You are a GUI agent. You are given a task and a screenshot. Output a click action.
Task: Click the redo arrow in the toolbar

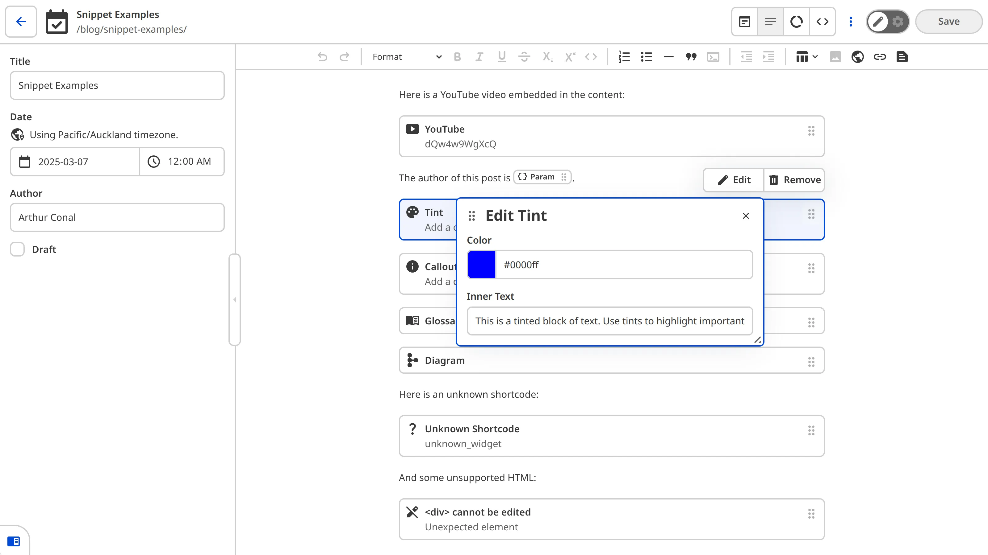pyautogui.click(x=345, y=57)
